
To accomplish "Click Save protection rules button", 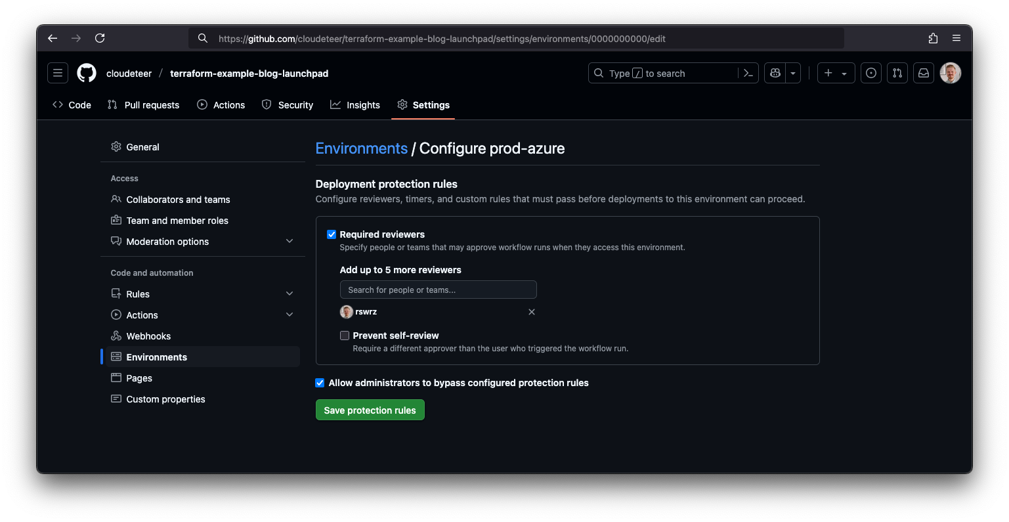I will point(370,410).
